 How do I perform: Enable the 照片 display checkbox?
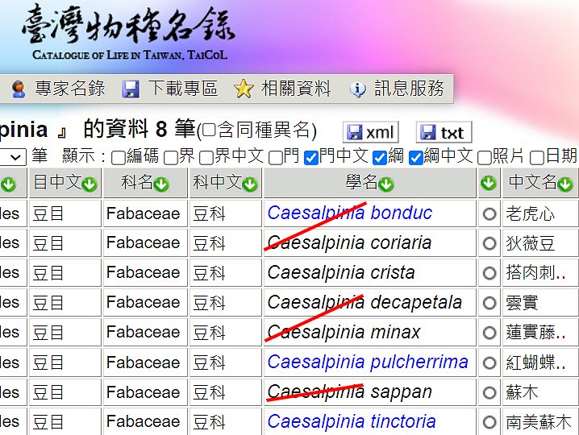(485, 157)
